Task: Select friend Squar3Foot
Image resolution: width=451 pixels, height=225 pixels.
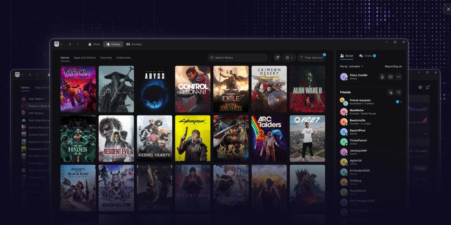Action: pos(371,132)
